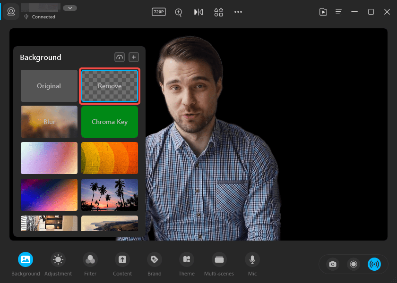Open the hamburger menu
Screen dimensions: 397x283
coord(338,12)
